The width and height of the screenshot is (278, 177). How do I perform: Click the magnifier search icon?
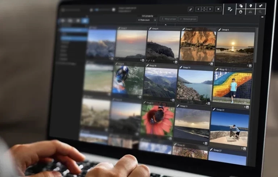coord(260,12)
